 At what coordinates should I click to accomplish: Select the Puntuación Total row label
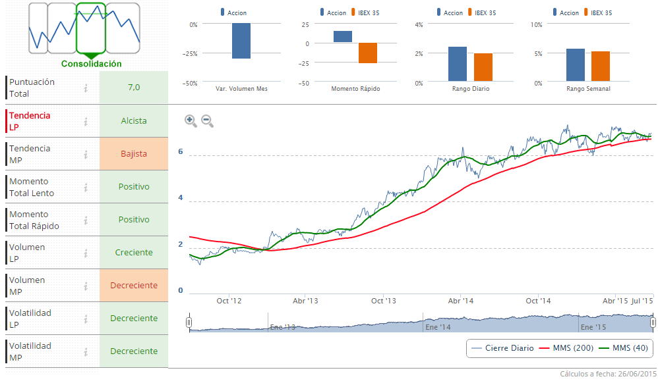(x=32, y=88)
